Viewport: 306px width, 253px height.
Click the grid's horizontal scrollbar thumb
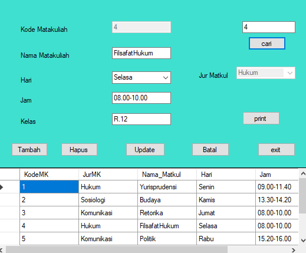tap(117, 250)
